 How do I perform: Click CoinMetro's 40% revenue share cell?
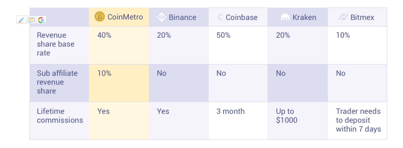click(x=104, y=35)
